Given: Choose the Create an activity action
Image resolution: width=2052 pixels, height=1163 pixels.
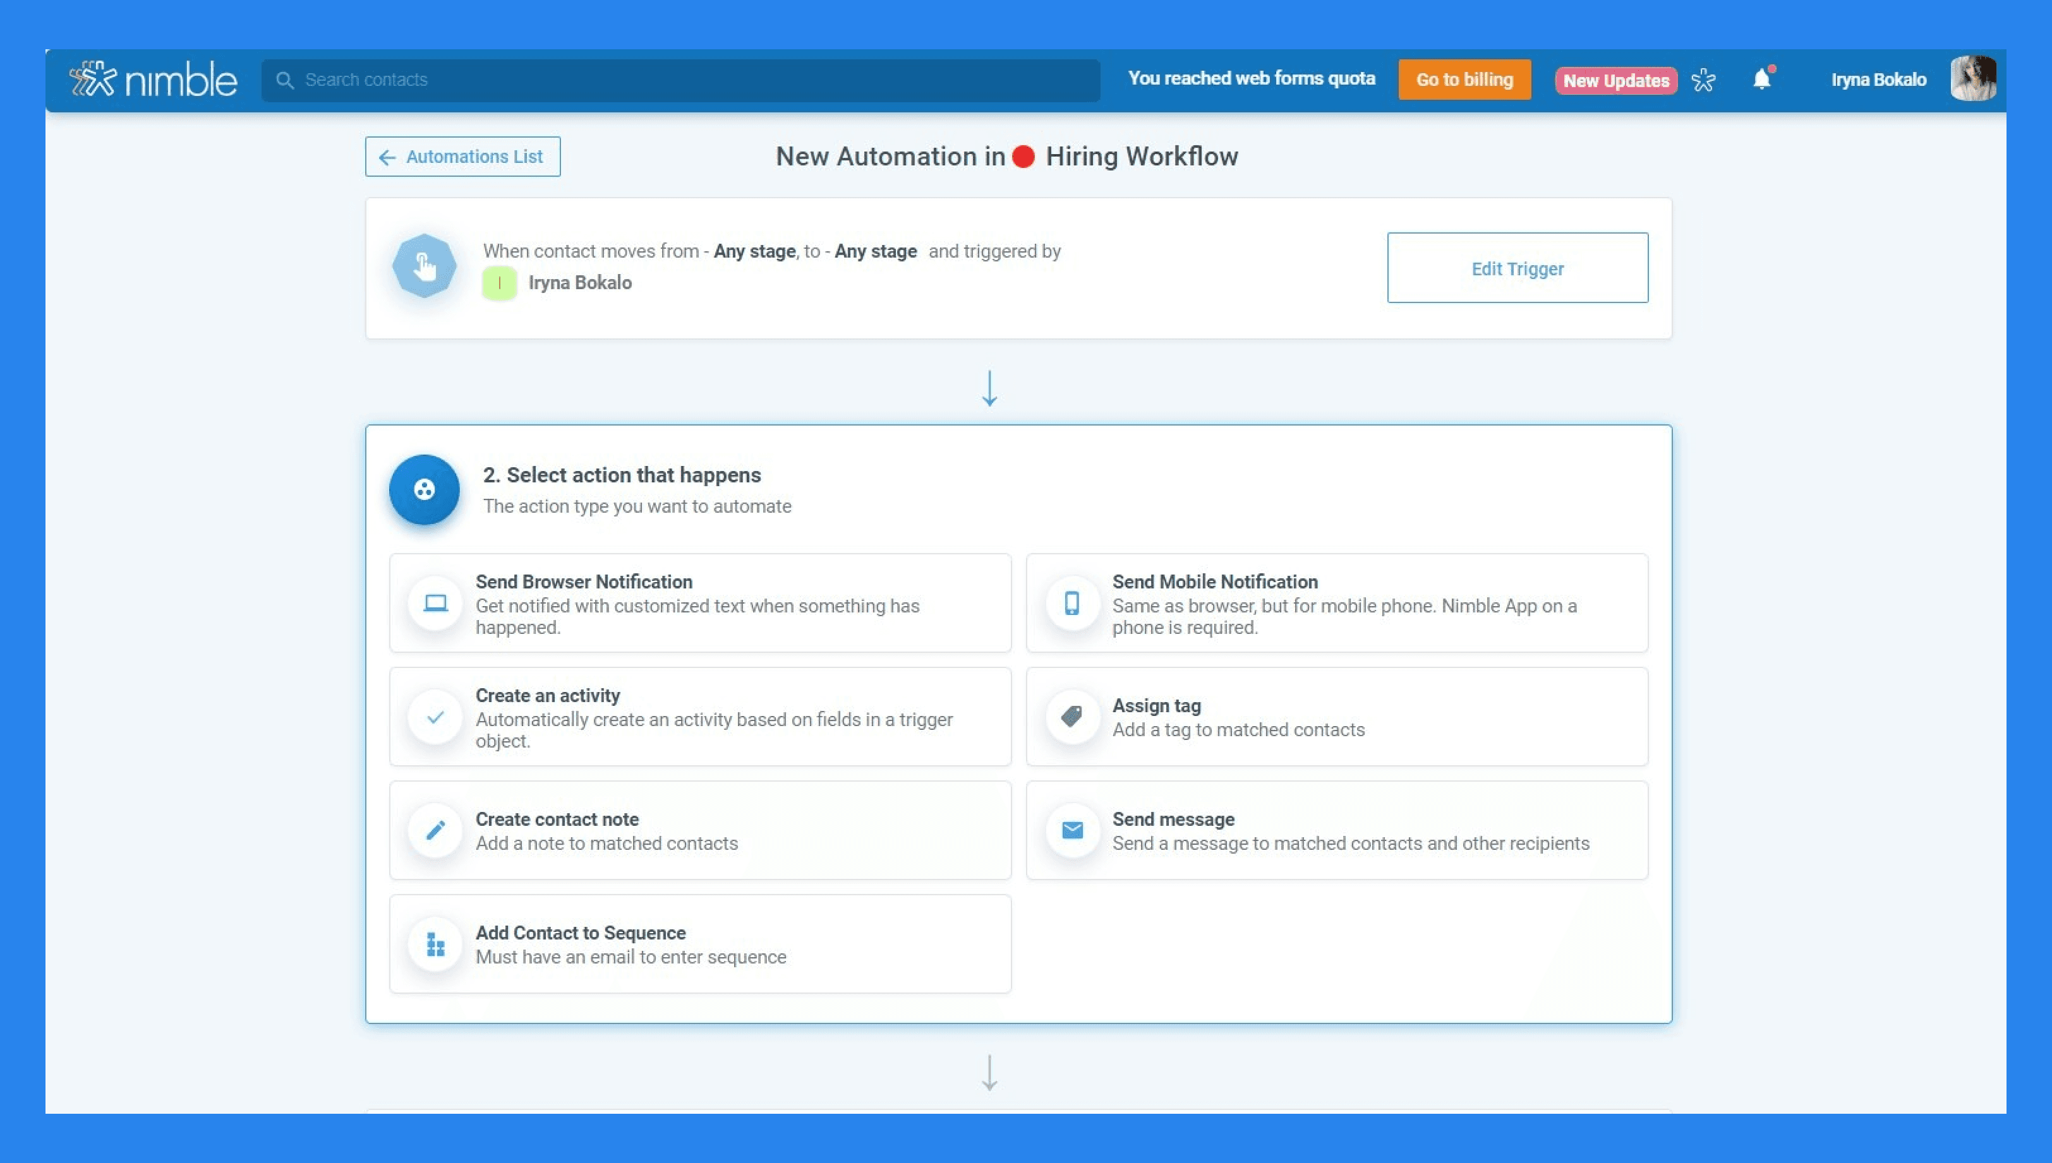Looking at the screenshot, I should [700, 717].
